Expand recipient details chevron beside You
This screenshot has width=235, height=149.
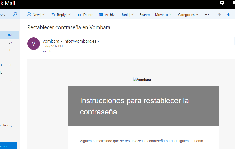tap(50, 51)
